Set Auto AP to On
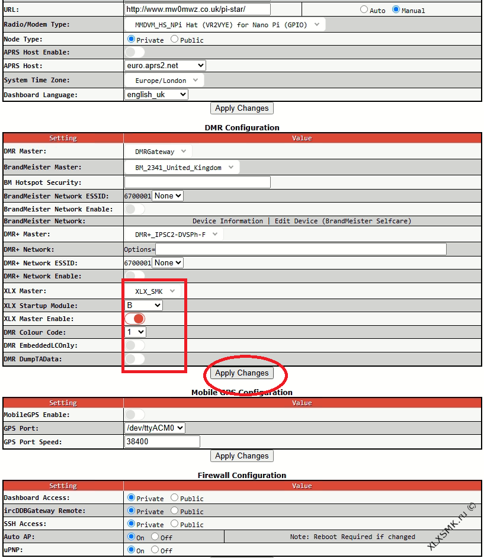The image size is (484, 558). (132, 537)
